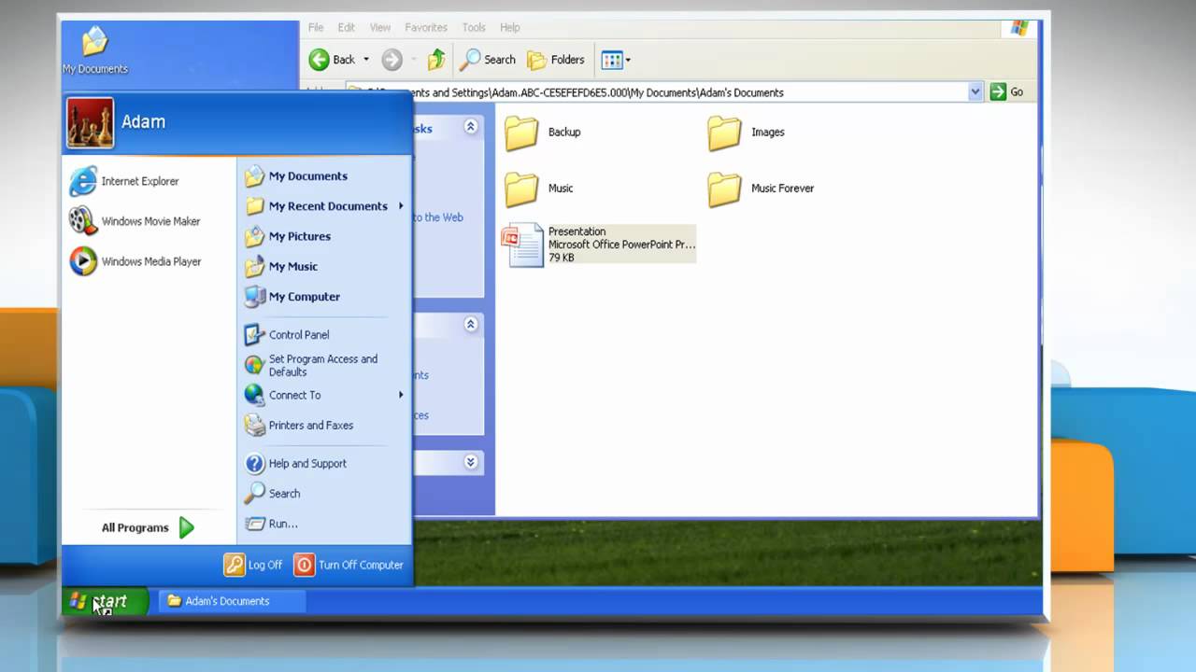The width and height of the screenshot is (1196, 672).
Task: Click the Log Off button
Action: pyautogui.click(x=253, y=565)
